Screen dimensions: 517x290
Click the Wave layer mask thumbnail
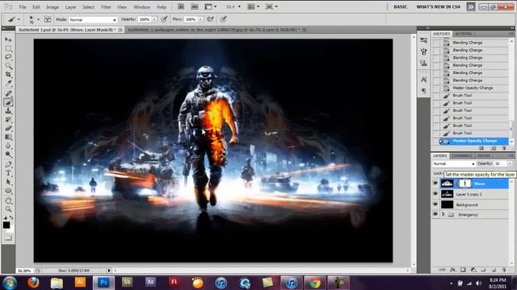pyautogui.click(x=465, y=184)
